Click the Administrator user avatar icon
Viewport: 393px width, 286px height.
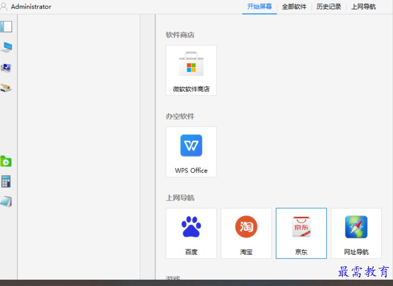coord(4,7)
